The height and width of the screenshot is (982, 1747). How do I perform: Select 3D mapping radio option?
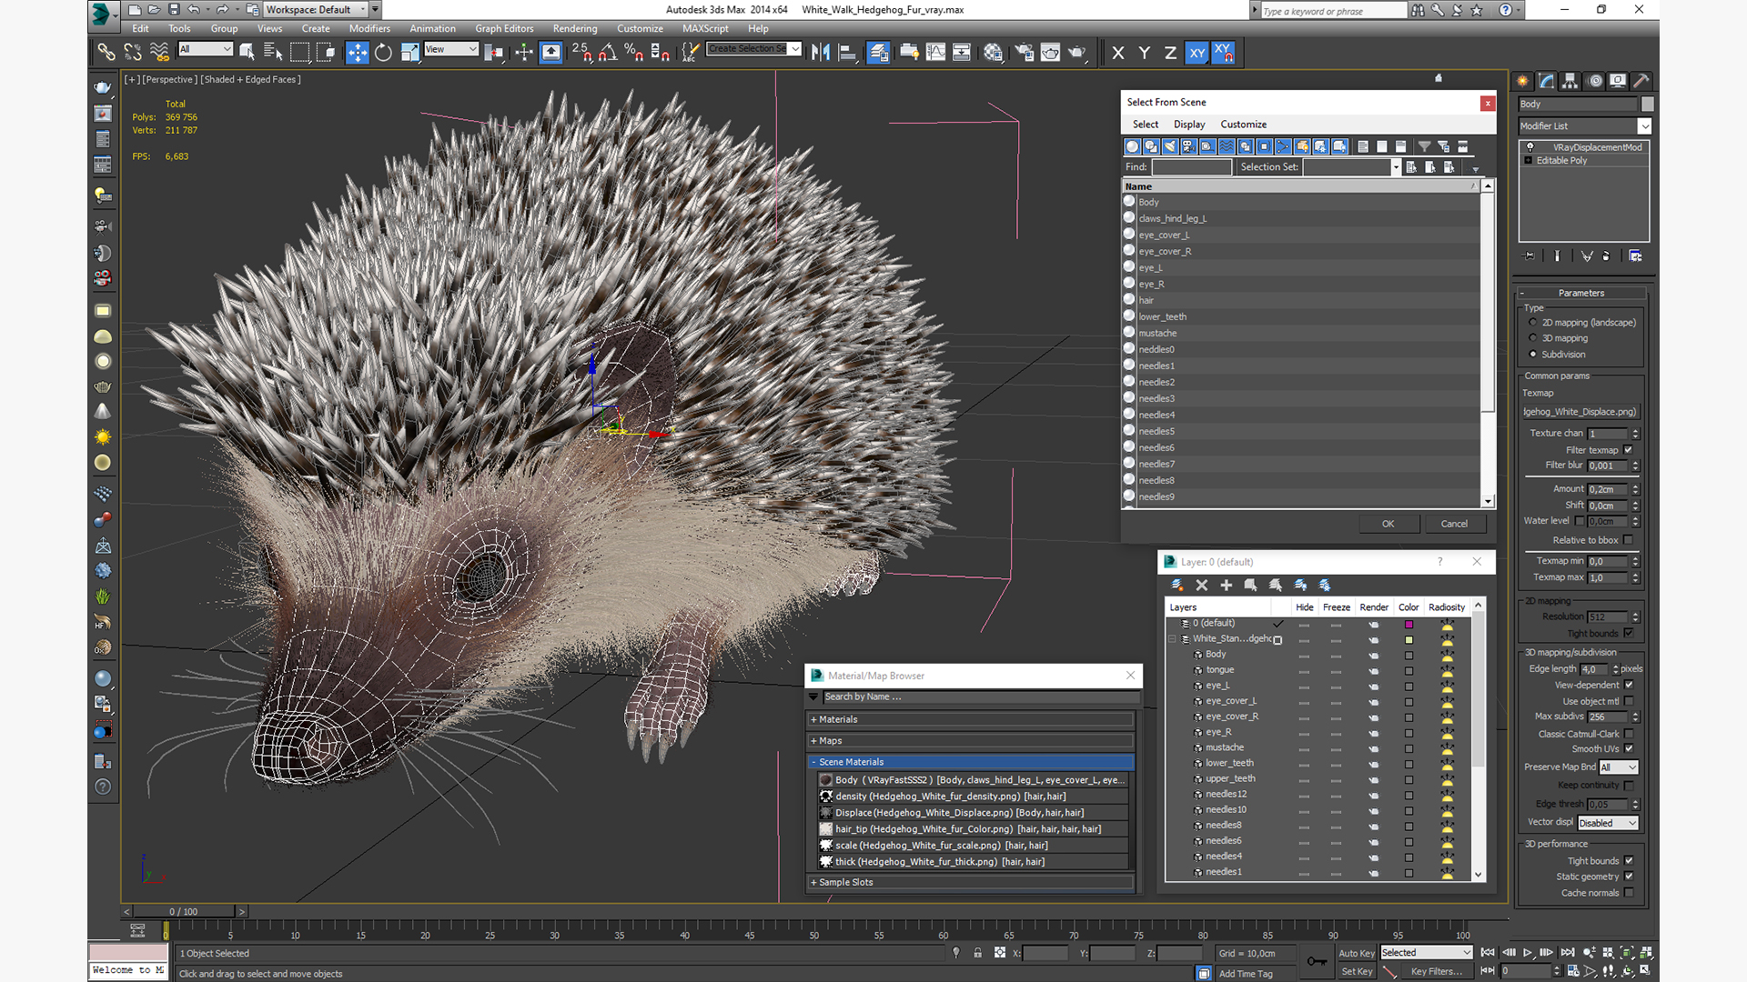coord(1533,338)
